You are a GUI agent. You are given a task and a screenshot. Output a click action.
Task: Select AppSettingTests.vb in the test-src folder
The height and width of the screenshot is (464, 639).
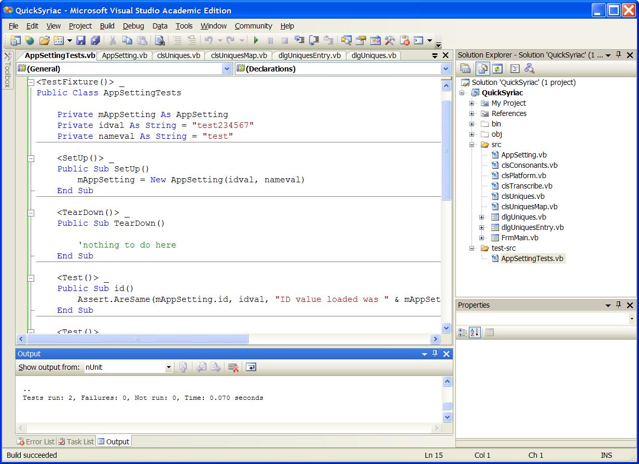[532, 258]
